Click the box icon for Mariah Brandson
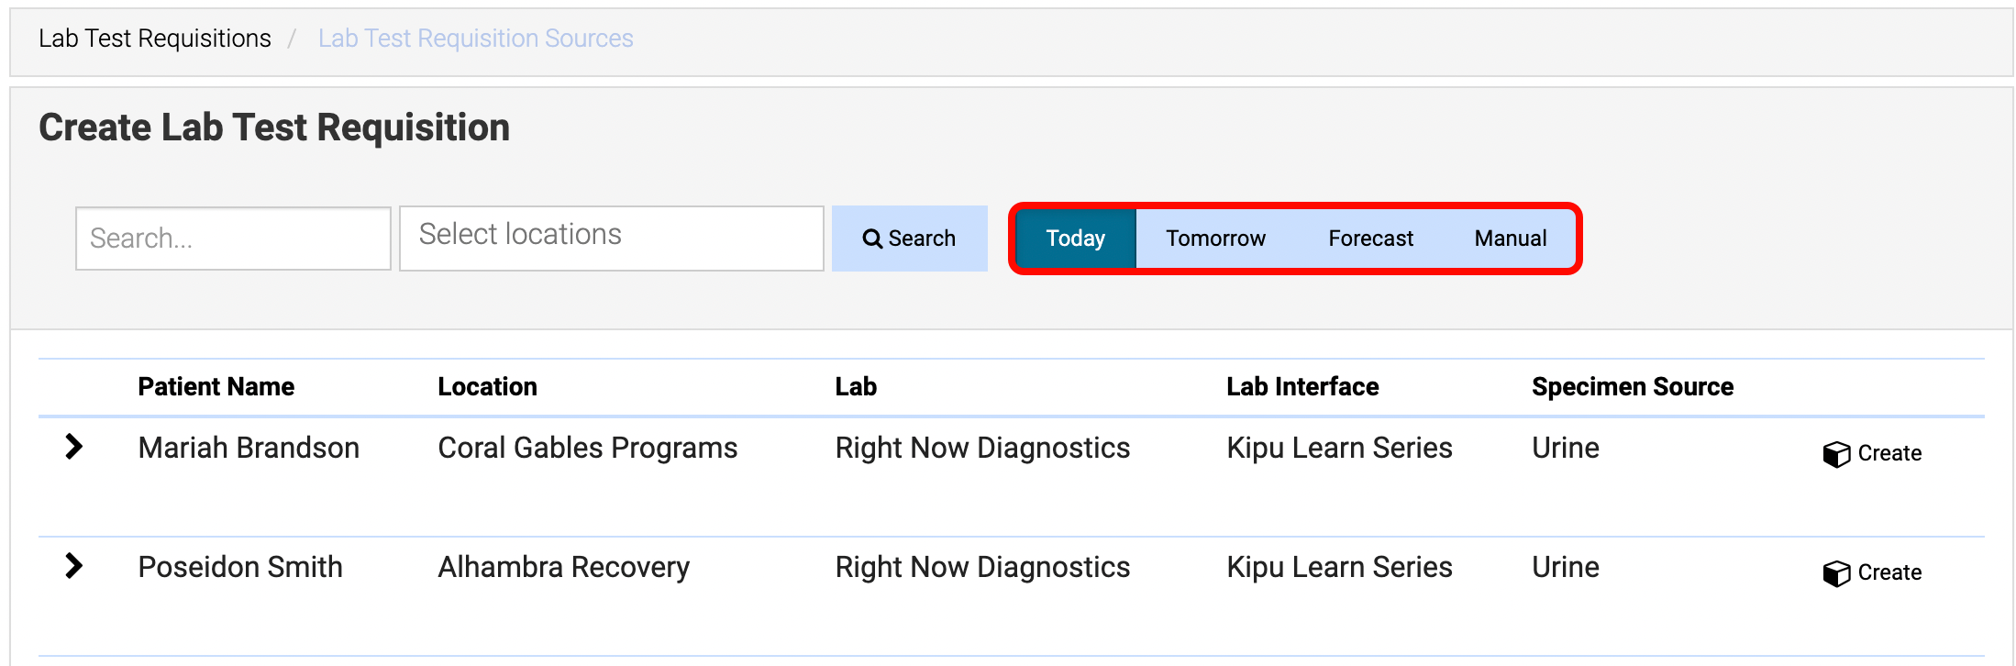2016x666 pixels. [x=1836, y=454]
